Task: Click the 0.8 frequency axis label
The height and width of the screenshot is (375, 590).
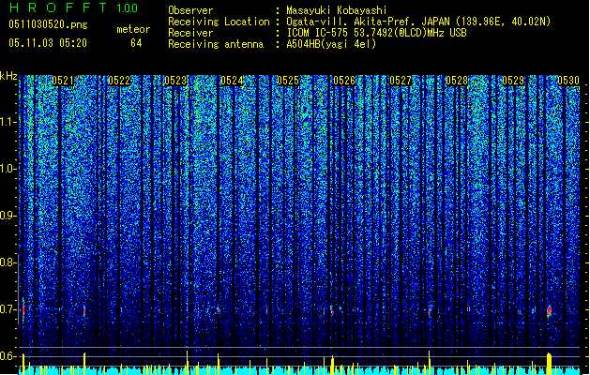Action: click(x=8, y=262)
